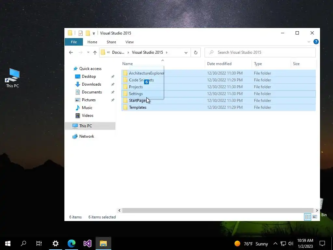333x250 pixels.
Task: Click the Search Visual Studio 2015 field
Action: [260, 52]
